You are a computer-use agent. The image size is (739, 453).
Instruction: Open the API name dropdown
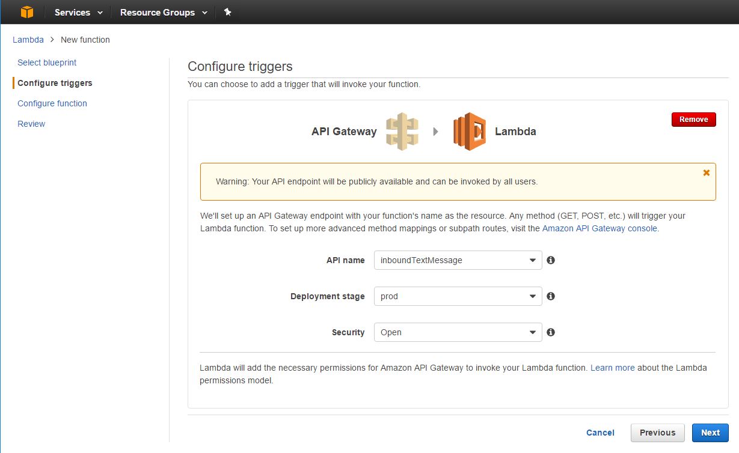point(458,260)
